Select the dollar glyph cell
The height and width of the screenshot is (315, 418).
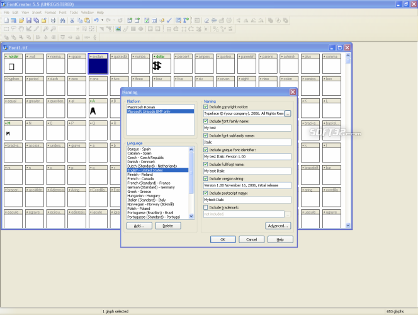click(x=162, y=64)
